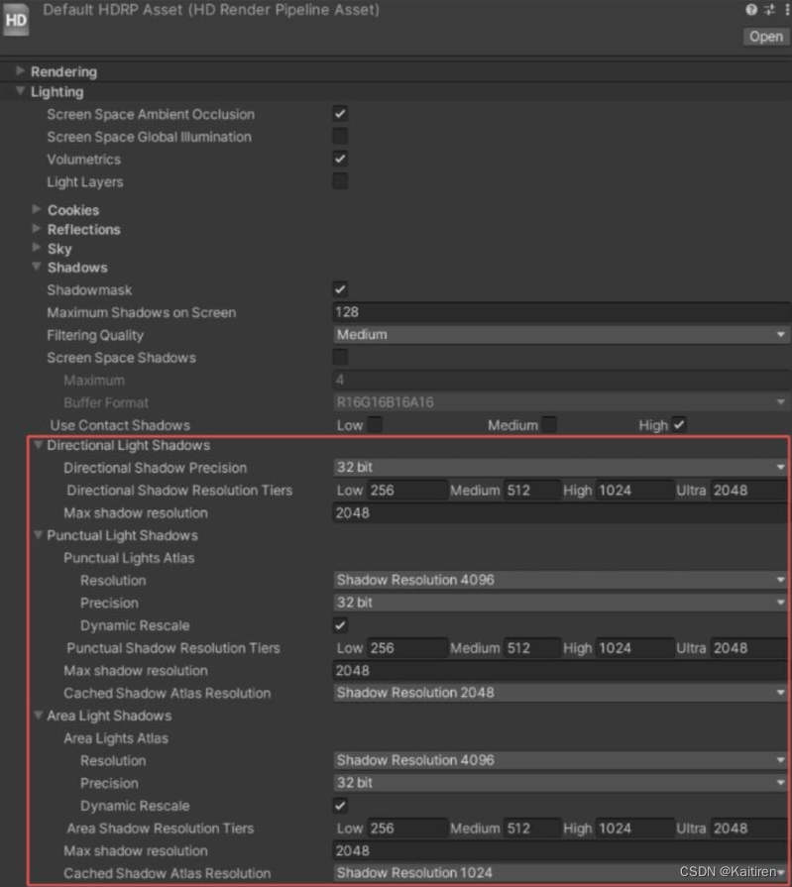Uncheck the Shadowmask checkbox
792x887 pixels.
click(x=340, y=289)
